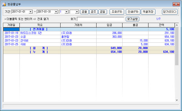The image size is (182, 111).
Task: Click the 찾기실행 button
Action: 133,19
